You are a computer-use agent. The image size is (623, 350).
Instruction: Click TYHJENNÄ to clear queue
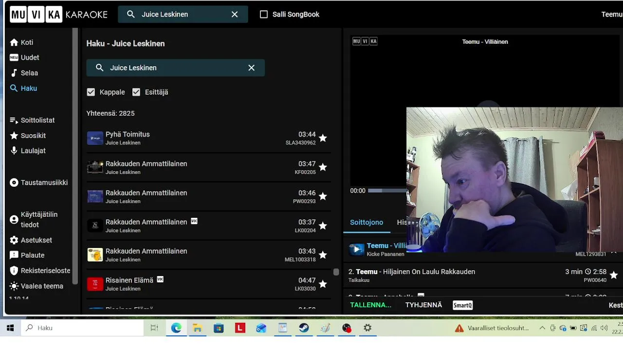click(x=423, y=305)
